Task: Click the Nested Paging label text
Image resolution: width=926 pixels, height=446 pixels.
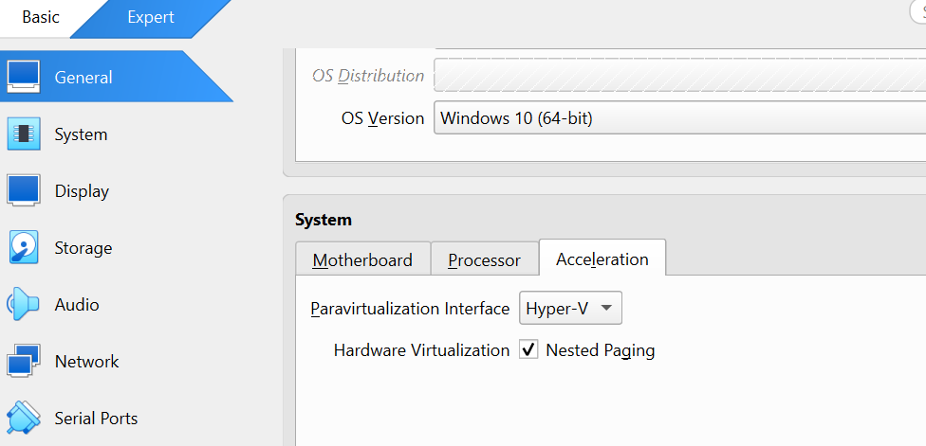Action: click(x=601, y=350)
